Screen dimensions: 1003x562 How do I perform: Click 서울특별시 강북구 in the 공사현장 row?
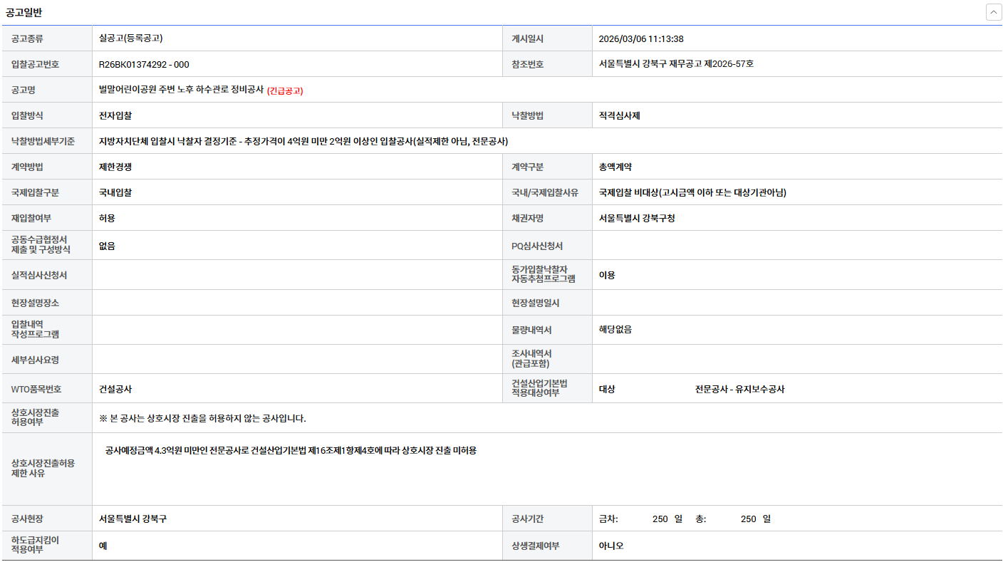(x=132, y=519)
